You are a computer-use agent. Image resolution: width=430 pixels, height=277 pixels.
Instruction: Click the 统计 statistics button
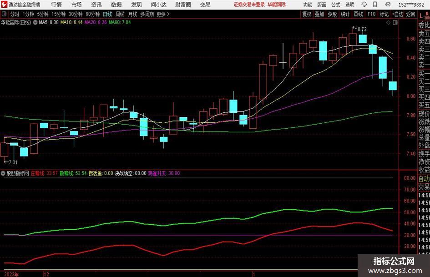[x=345, y=14]
